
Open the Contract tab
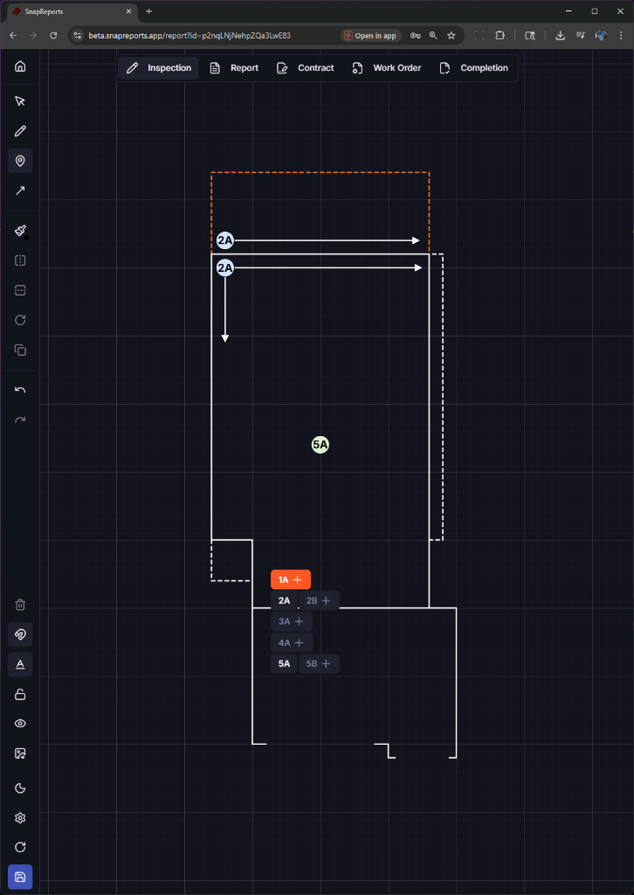tap(305, 68)
